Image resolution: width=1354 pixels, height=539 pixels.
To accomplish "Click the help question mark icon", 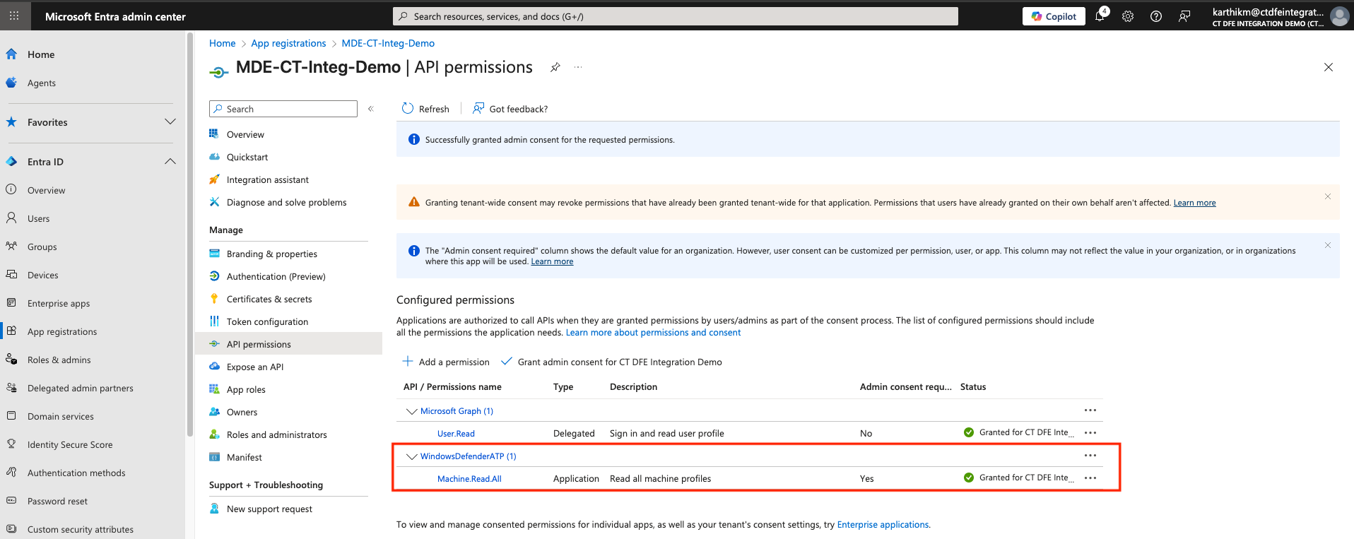I will click(x=1156, y=16).
